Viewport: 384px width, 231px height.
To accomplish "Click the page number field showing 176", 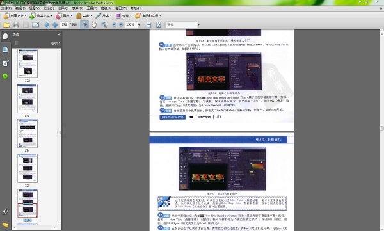I will point(65,24).
